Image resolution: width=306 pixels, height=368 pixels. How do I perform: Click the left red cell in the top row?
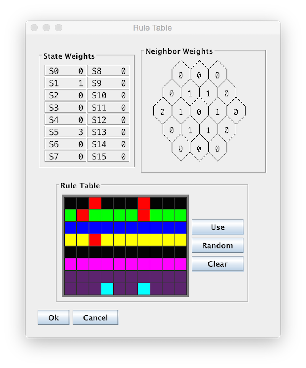click(95, 203)
